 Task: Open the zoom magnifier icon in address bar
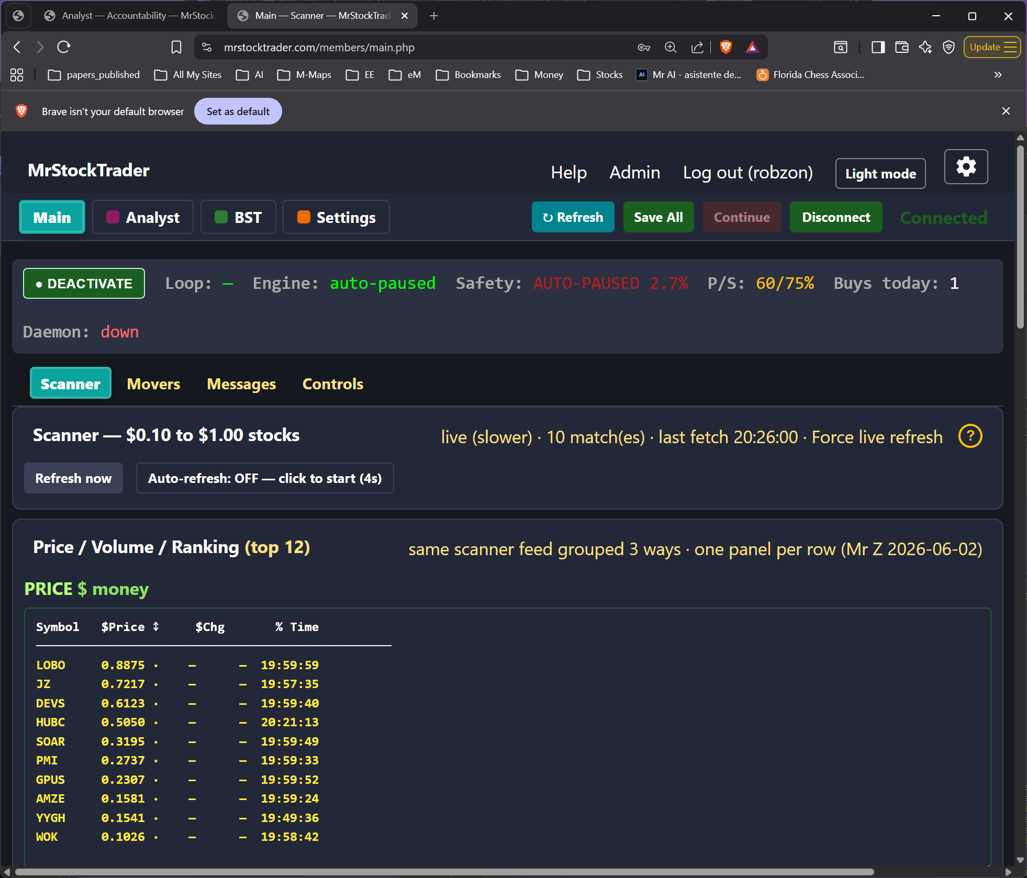coord(671,47)
